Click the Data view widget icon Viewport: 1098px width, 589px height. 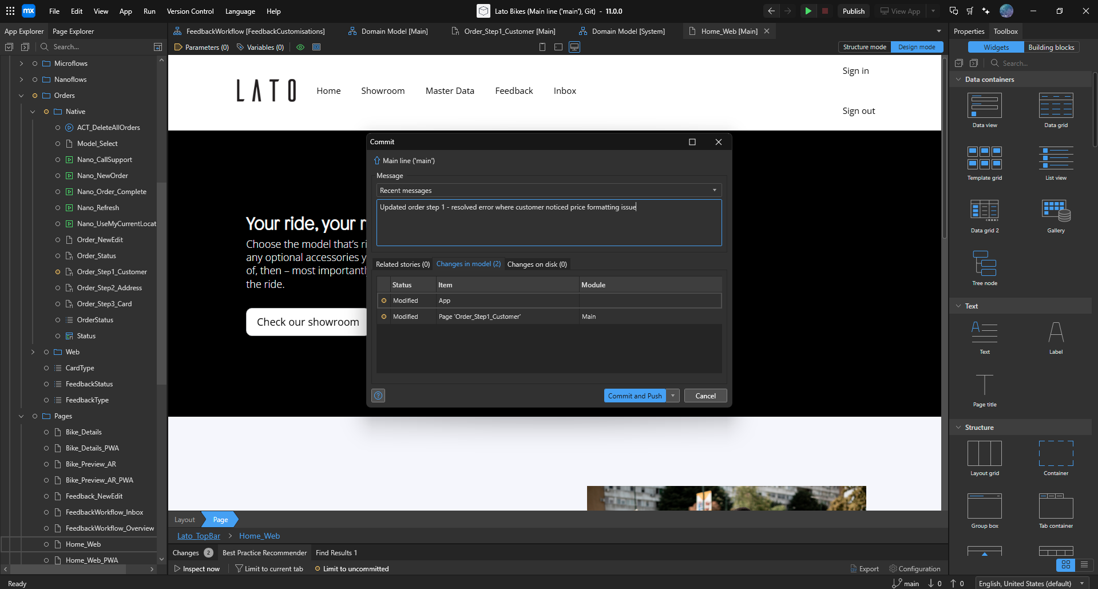point(984,106)
